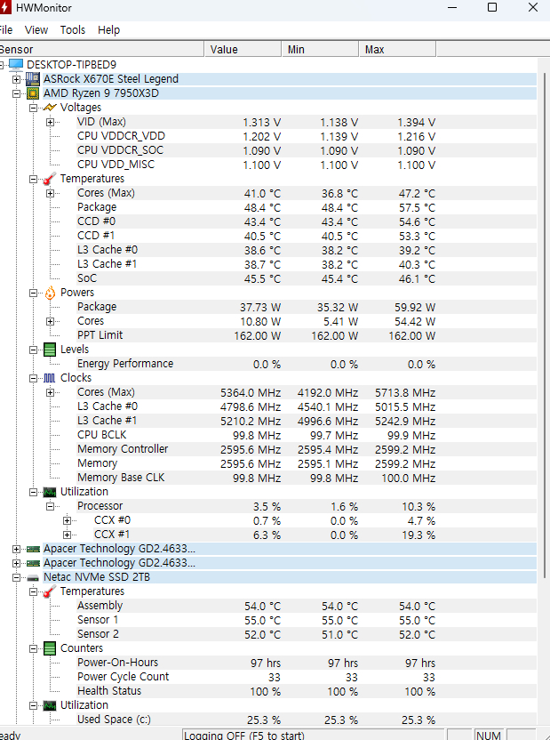Image resolution: width=550 pixels, height=740 pixels.
Task: Click the first Apacer memory module icon
Action: [33, 549]
